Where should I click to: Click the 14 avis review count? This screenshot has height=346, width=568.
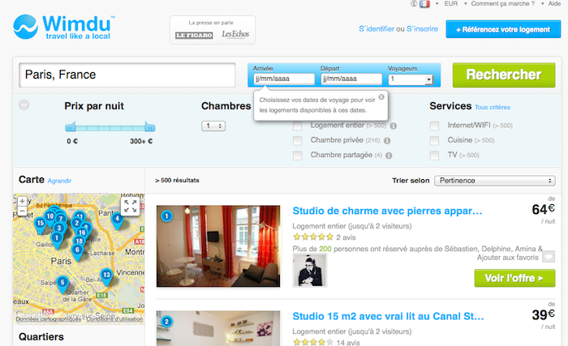[348, 343]
